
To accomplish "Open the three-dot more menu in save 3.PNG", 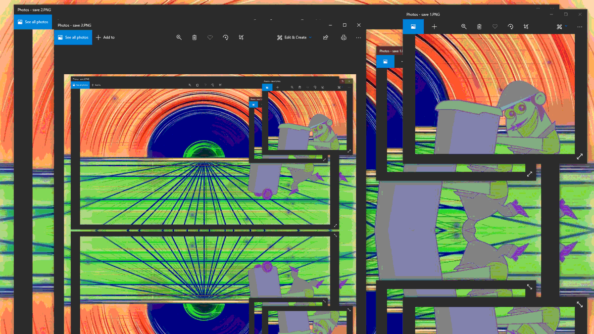I will [x=359, y=37].
